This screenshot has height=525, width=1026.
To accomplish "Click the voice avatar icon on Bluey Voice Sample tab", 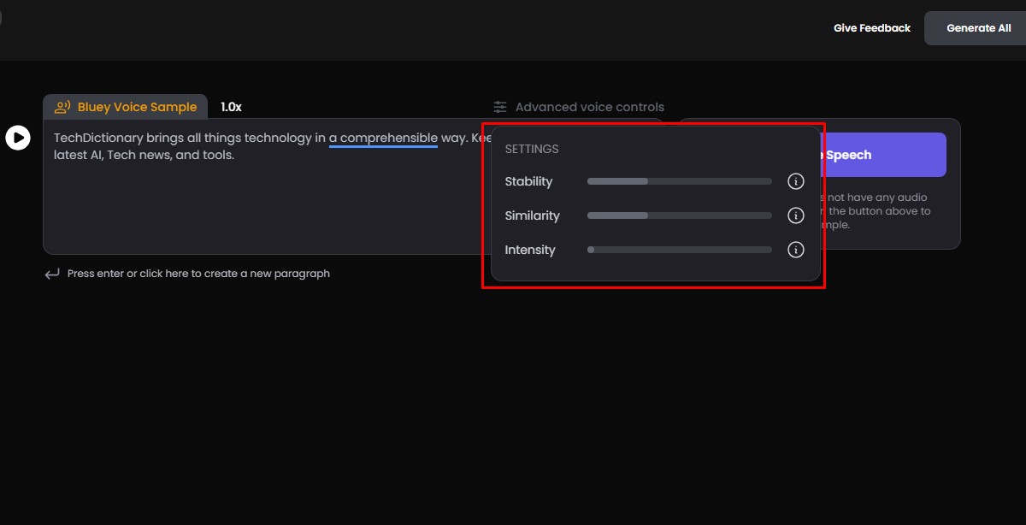I will pos(62,106).
